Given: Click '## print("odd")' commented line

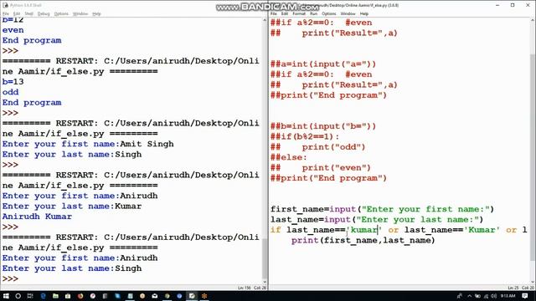Looking at the screenshot, I should click(x=318, y=147).
